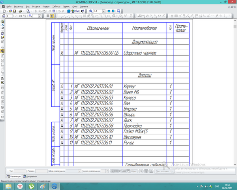Open a file with the Open folder icon

pos(10,11)
